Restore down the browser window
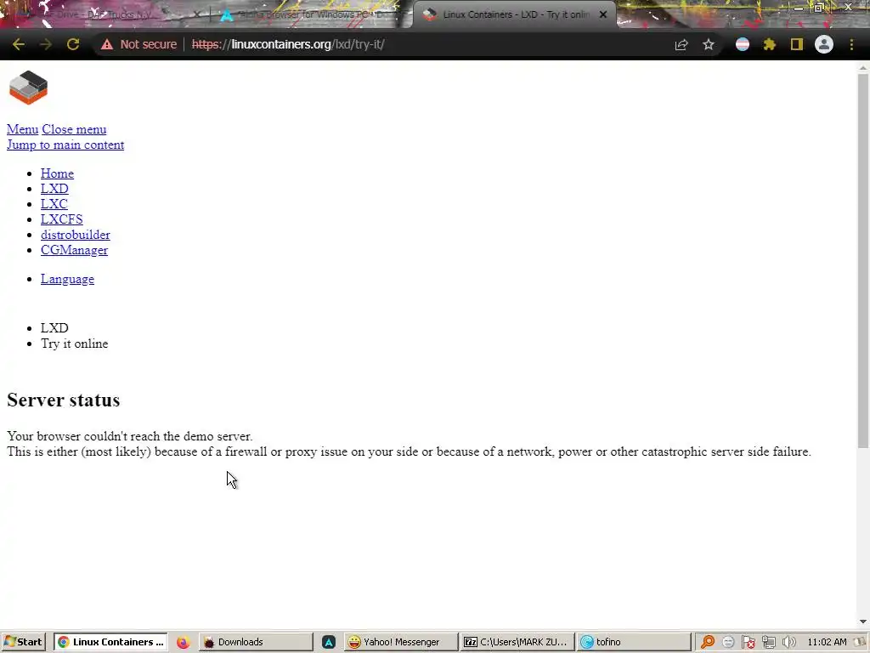The image size is (870, 653). click(818, 7)
